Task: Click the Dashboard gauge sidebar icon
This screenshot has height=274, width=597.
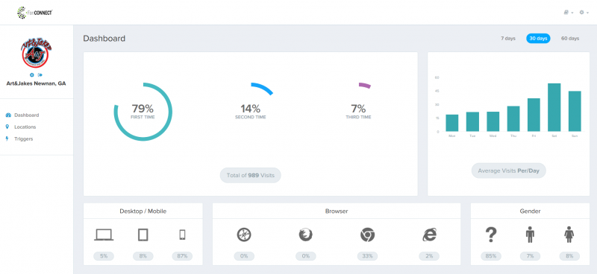Action: 7,115
